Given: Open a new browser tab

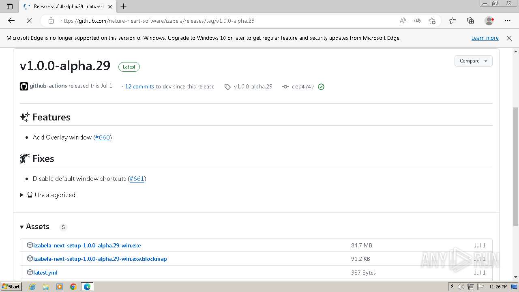Looking at the screenshot, I should pyautogui.click(x=124, y=6).
